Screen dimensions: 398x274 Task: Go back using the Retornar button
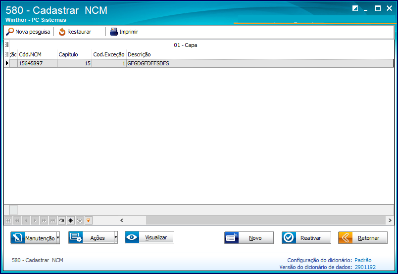(x=363, y=238)
